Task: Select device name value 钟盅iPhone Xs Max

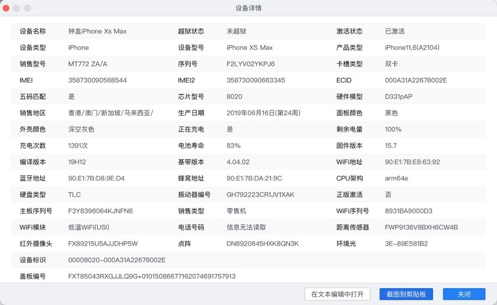Action: click(97, 31)
